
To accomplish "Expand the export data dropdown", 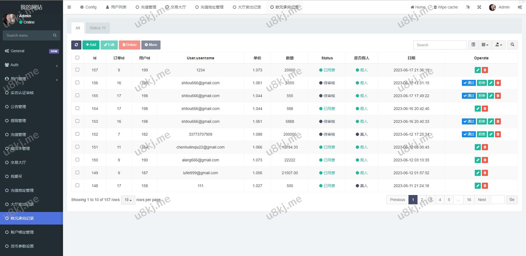I will [x=499, y=45].
